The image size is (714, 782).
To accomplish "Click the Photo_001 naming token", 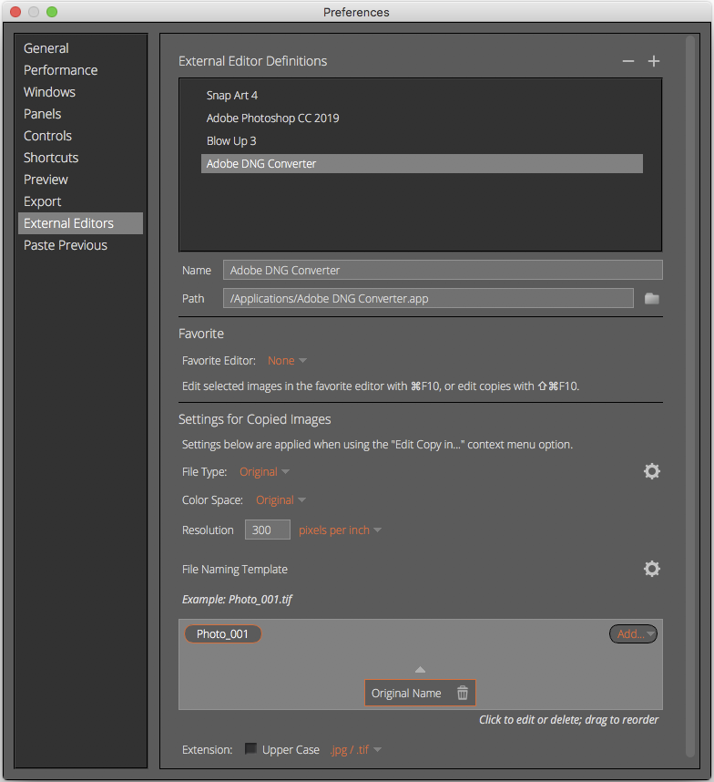I will [x=223, y=633].
